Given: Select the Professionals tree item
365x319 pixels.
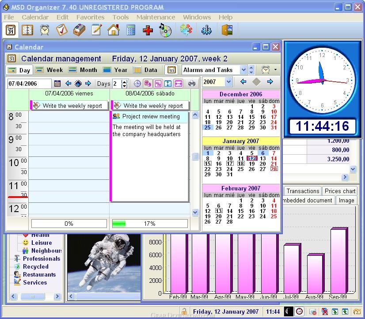Looking at the screenshot, I should (42, 259).
